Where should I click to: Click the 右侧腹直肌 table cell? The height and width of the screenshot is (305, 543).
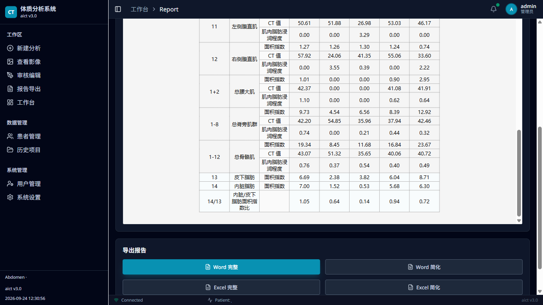point(244,59)
